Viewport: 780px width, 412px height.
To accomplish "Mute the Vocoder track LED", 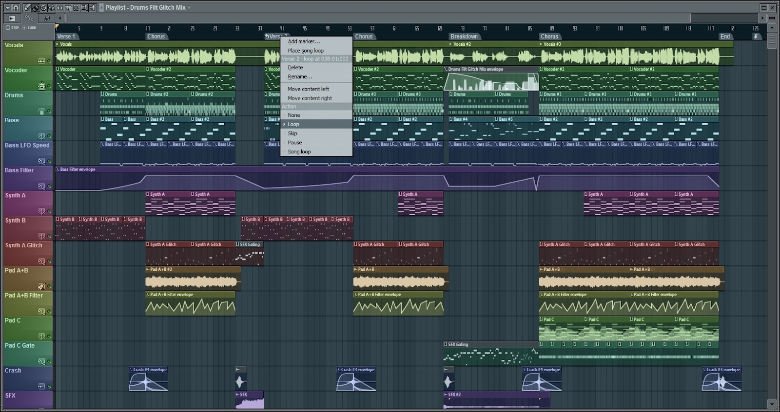I will (x=49, y=86).
